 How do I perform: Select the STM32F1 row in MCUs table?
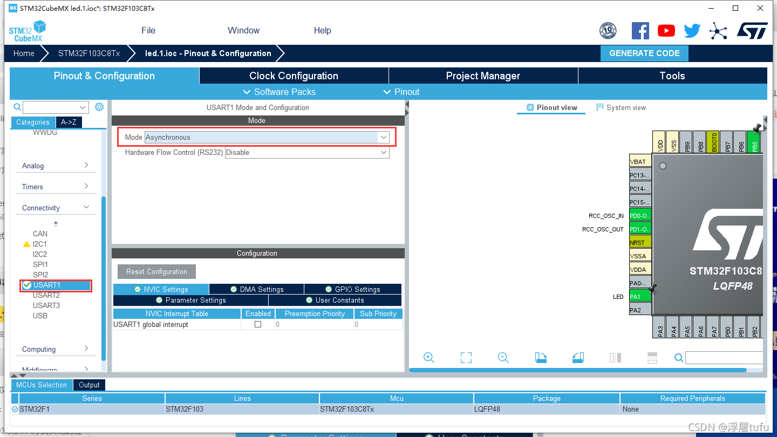(388, 409)
